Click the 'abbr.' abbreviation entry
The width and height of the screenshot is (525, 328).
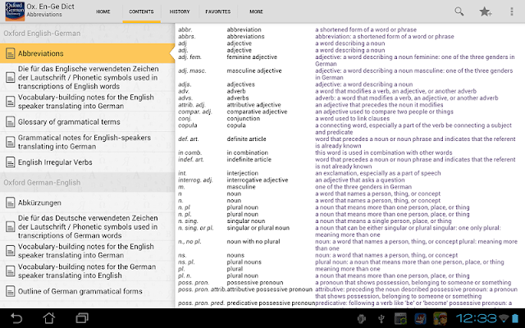(x=185, y=30)
